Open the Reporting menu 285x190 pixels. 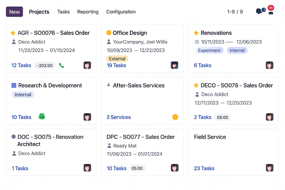[x=88, y=12]
